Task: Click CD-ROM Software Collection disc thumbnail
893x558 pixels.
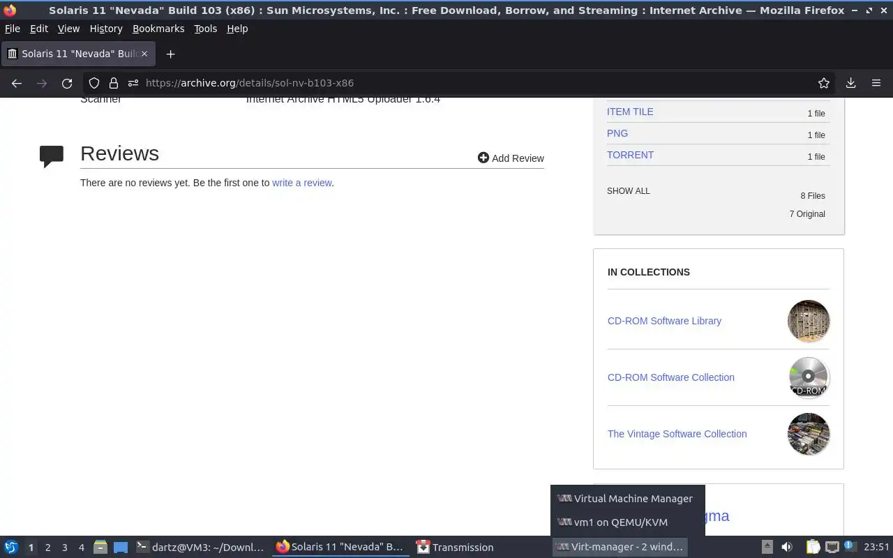Action: tap(809, 377)
